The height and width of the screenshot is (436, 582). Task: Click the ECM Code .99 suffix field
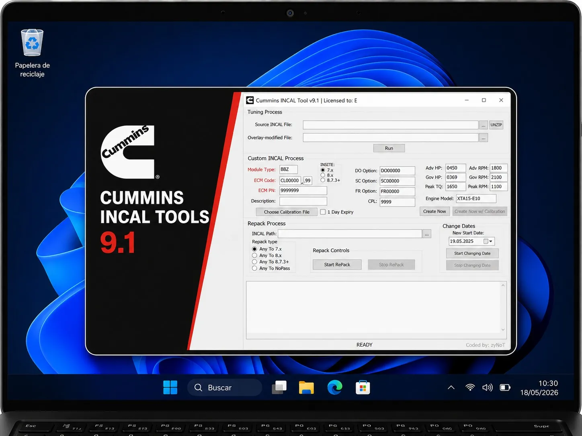[x=307, y=180]
